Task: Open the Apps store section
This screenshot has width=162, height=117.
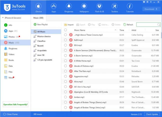Action: 54,7
